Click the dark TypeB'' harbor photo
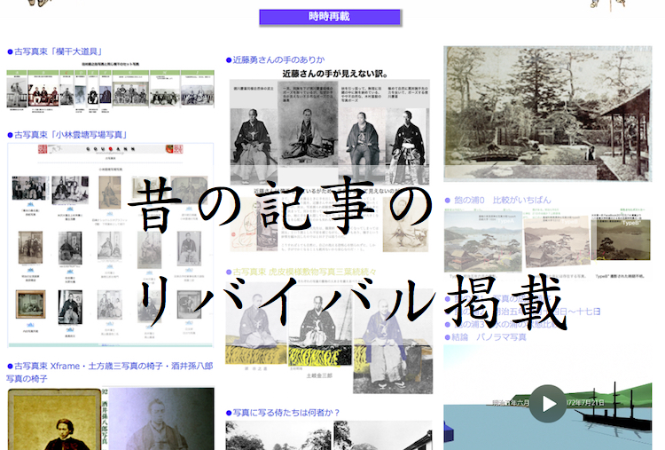The image size is (665, 450). [x=622, y=240]
